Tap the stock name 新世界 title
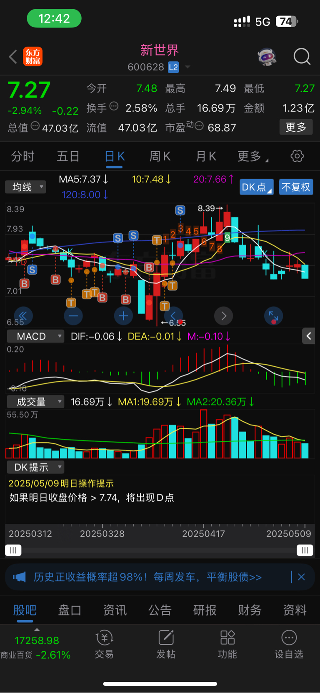Image resolution: width=320 pixels, height=693 pixels. pyautogui.click(x=160, y=50)
